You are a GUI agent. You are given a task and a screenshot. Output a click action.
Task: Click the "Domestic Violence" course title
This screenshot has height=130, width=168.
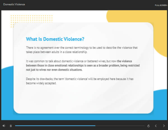14,5
